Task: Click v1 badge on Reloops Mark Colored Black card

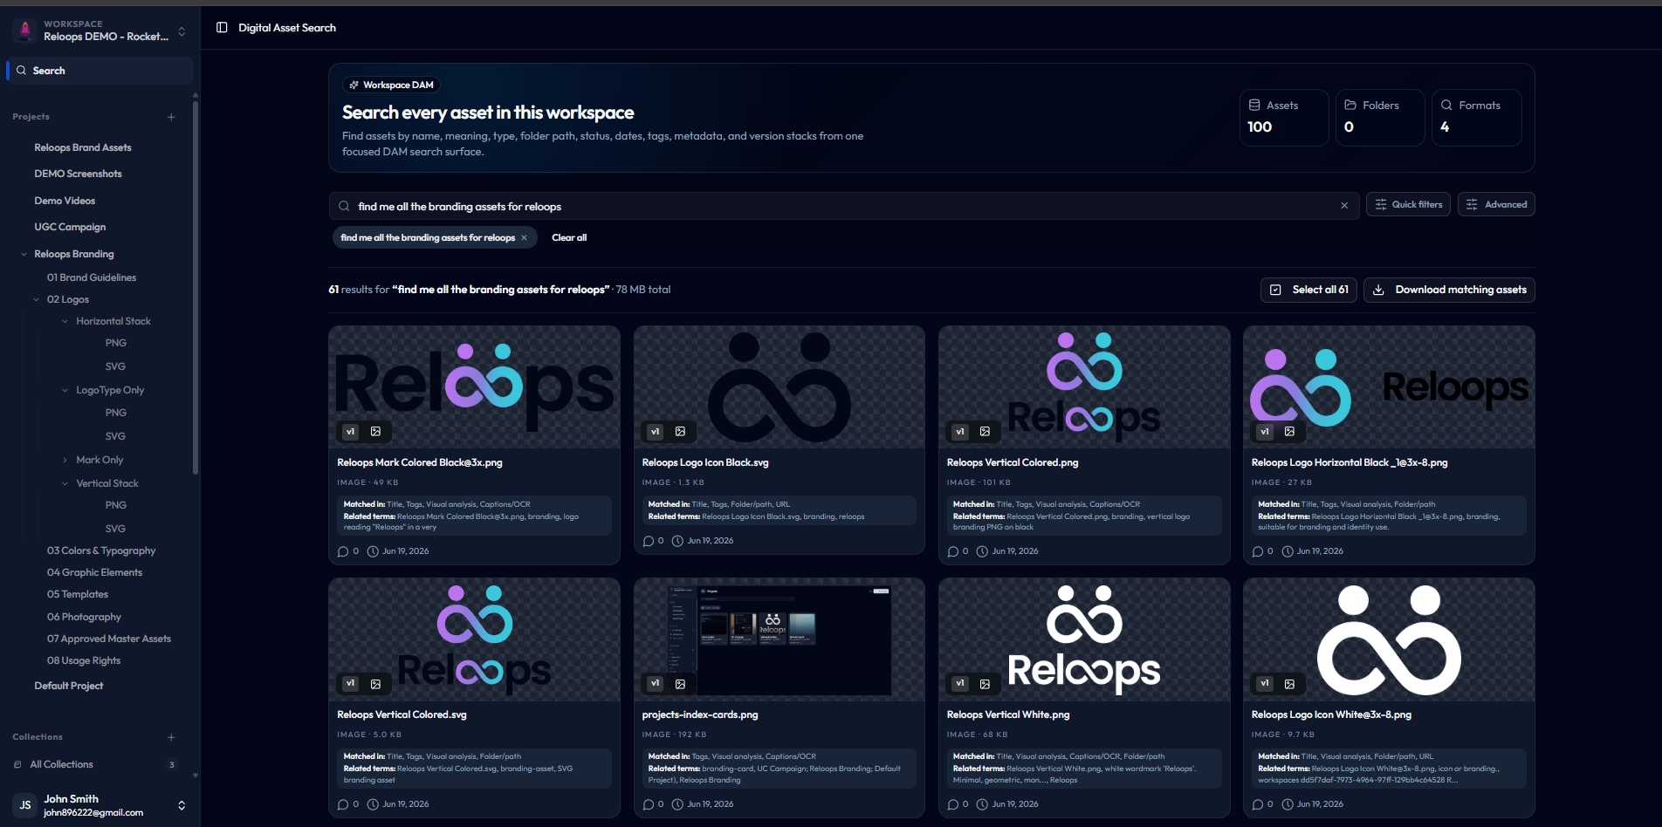Action: pyautogui.click(x=350, y=432)
